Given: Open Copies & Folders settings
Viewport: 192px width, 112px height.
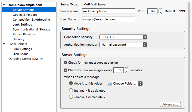Looking at the screenshot, I should coord(25,15).
